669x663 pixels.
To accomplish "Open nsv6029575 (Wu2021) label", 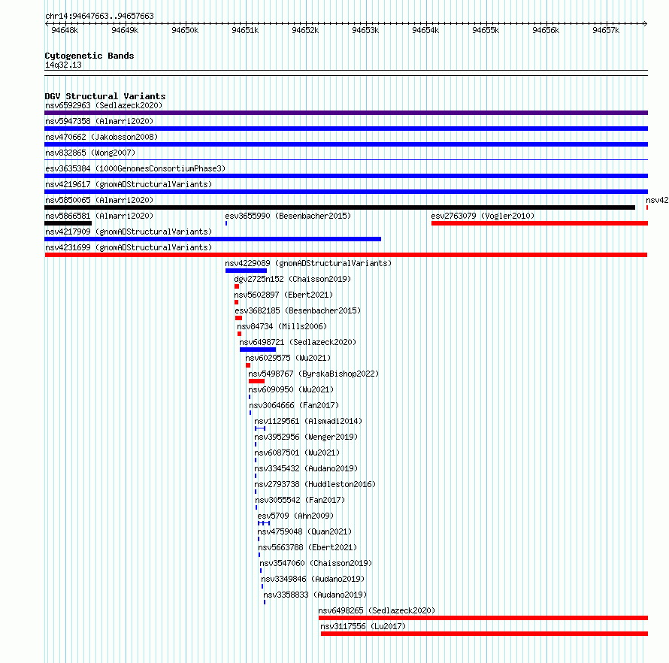I will tap(288, 358).
